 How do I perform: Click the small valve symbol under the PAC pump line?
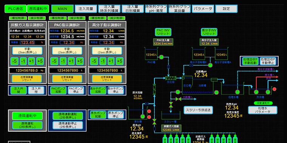coord(168,67)
